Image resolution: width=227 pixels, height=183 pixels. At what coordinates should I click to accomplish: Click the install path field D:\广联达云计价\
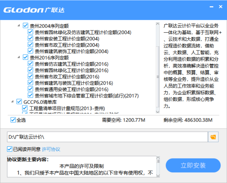coord(107,137)
